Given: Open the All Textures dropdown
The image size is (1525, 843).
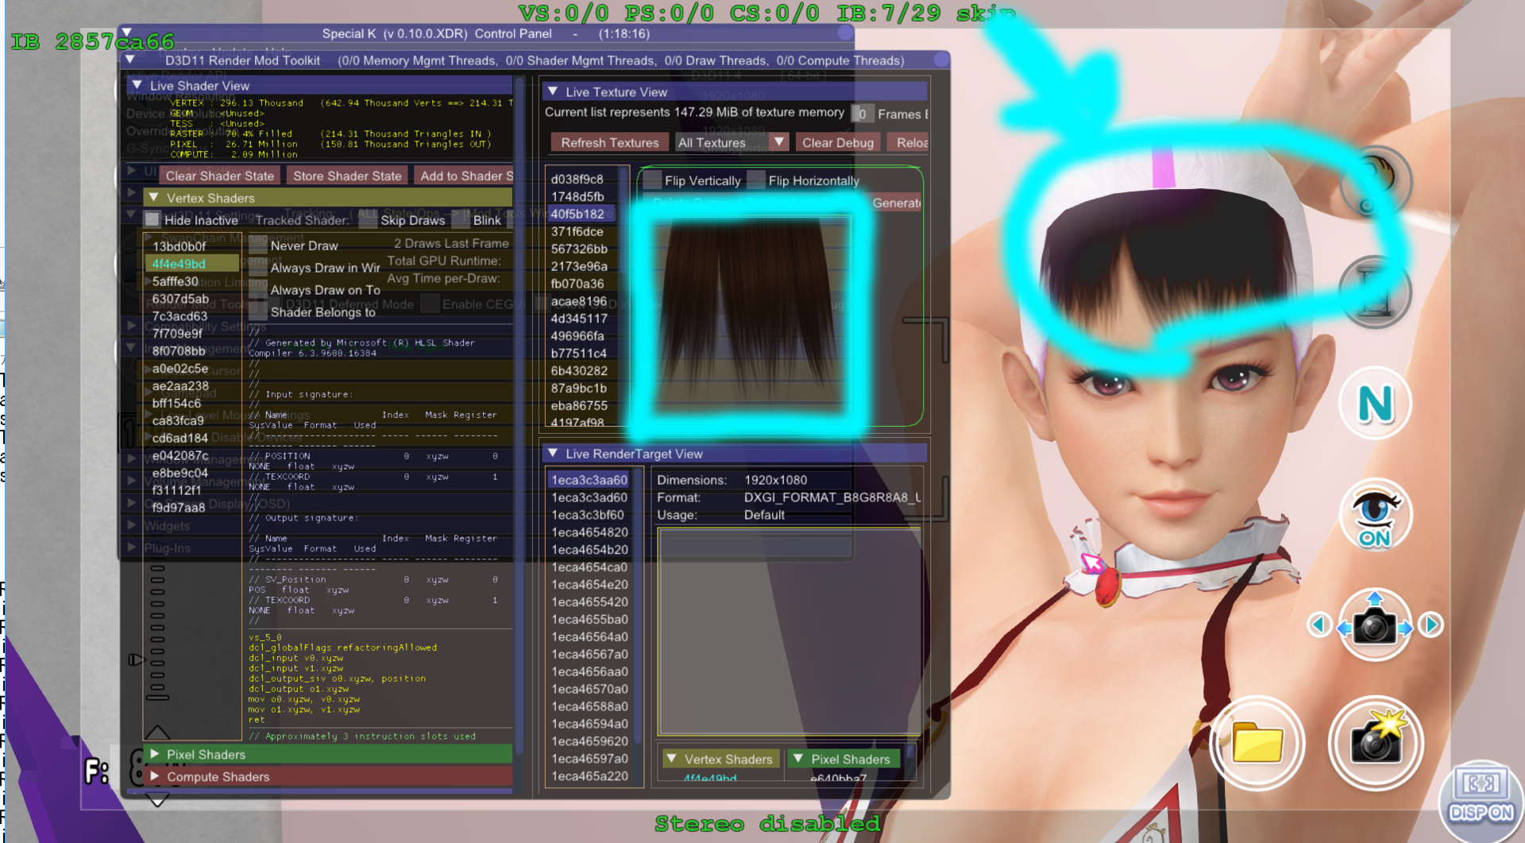Looking at the screenshot, I should (732, 142).
